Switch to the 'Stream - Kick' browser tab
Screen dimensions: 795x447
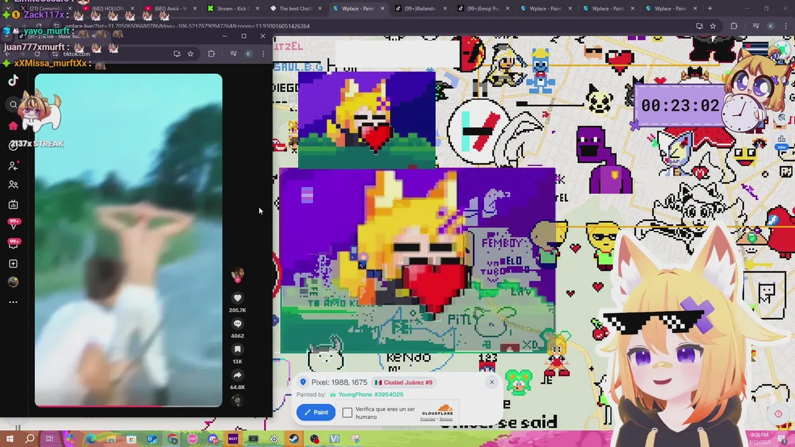point(233,9)
